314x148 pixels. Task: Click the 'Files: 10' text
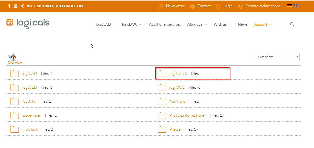pos(217,115)
